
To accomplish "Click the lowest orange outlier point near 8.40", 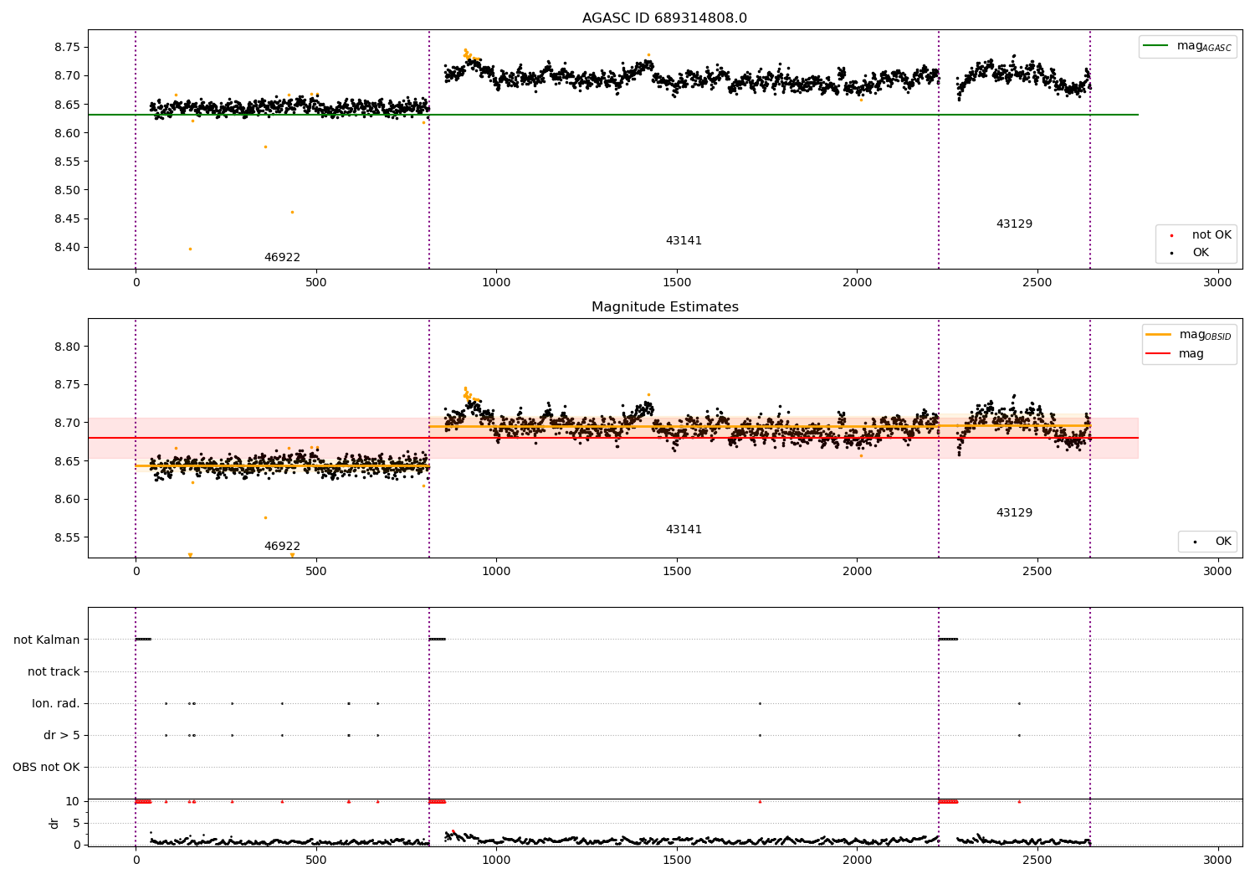I will 190,249.
